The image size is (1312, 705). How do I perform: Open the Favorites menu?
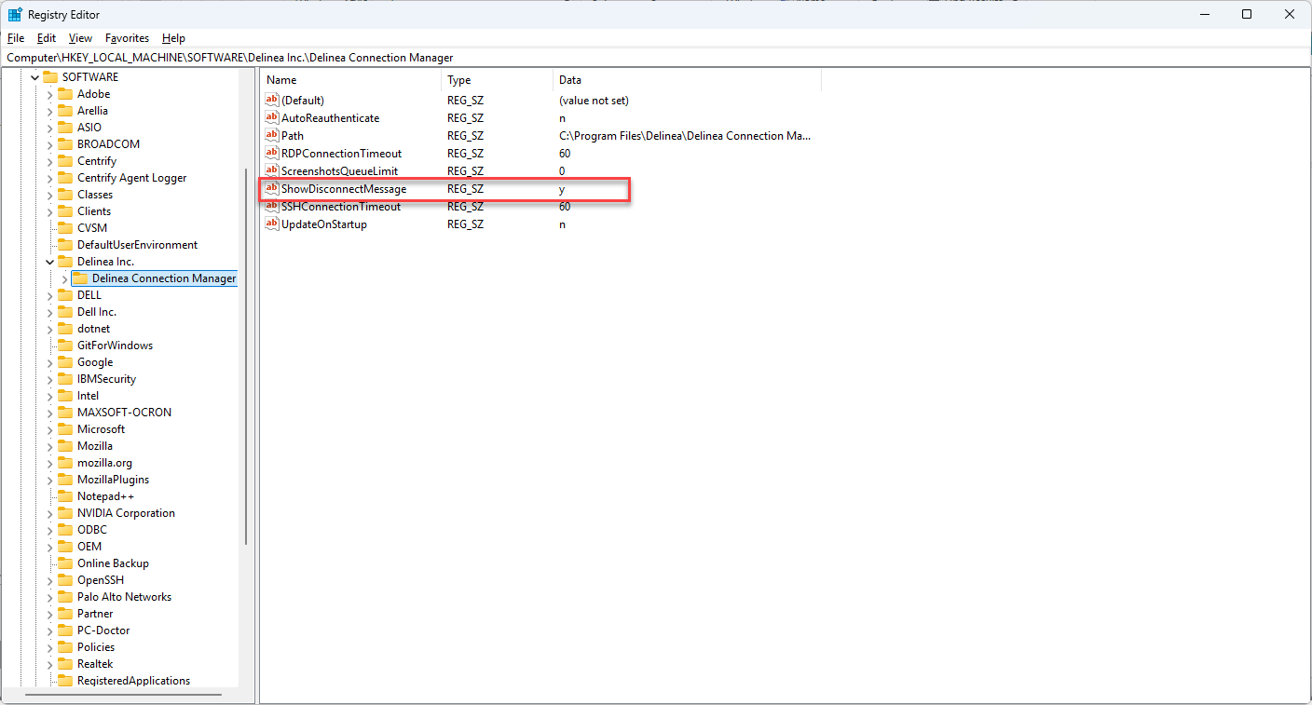(x=127, y=38)
